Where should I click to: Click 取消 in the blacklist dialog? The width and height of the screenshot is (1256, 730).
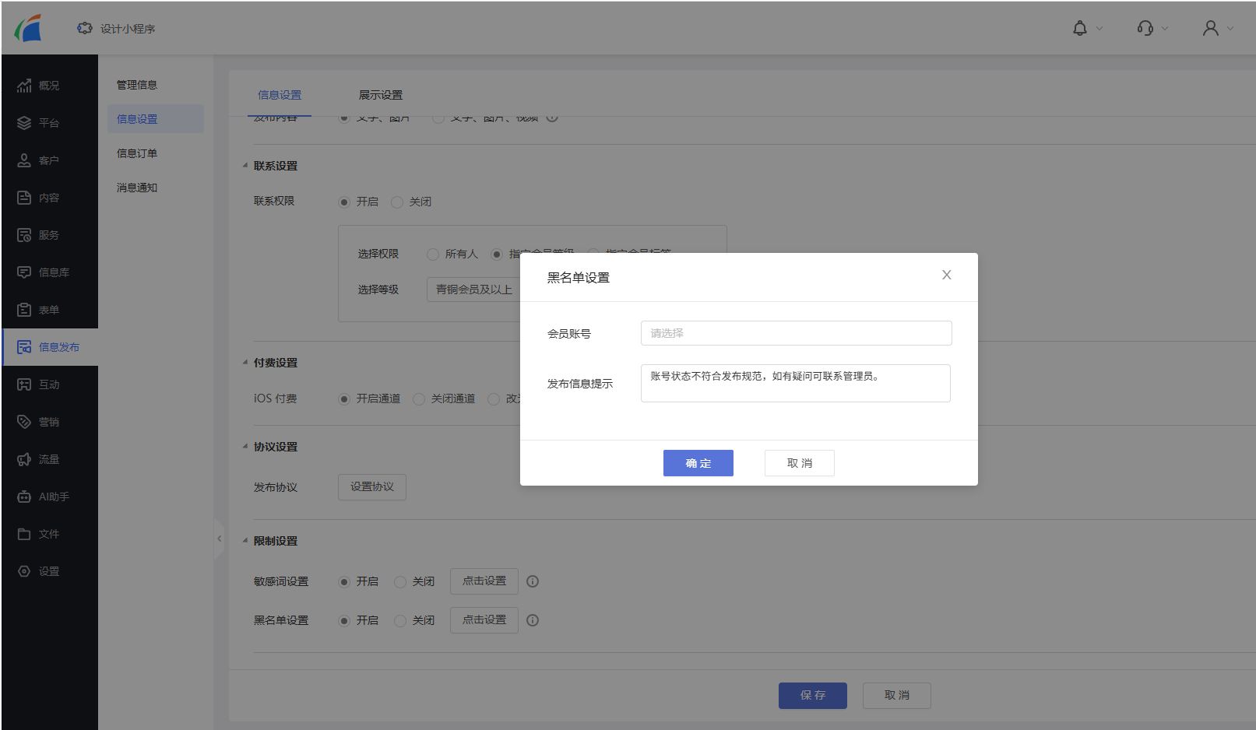[799, 463]
